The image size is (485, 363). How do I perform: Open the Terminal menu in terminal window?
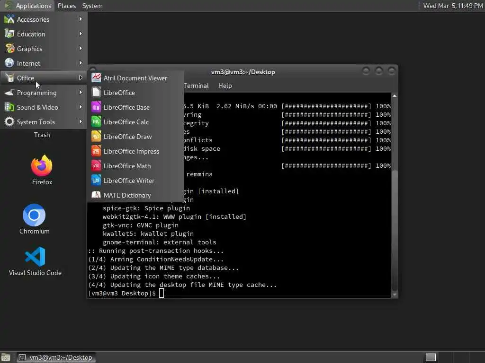(x=196, y=86)
